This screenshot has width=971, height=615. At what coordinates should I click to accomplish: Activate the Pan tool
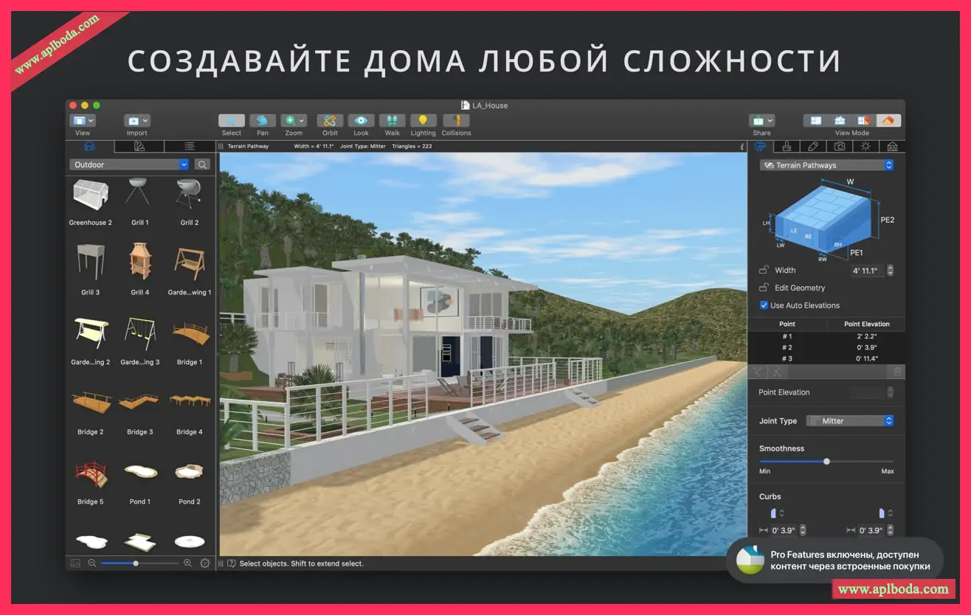click(x=262, y=121)
